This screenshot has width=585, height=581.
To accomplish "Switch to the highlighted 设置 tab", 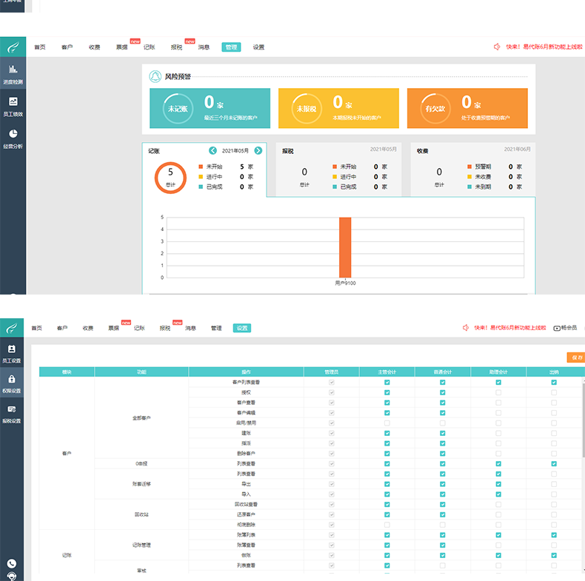I will tap(241, 328).
